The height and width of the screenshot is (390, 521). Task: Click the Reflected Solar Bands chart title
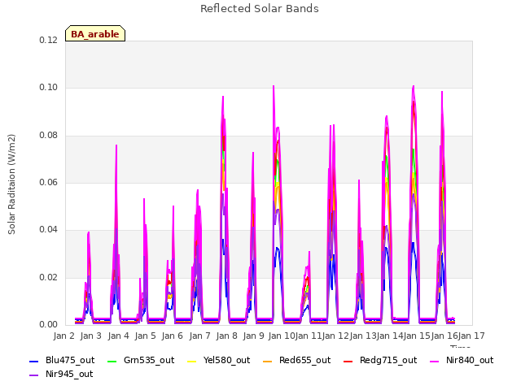tap(260, 9)
